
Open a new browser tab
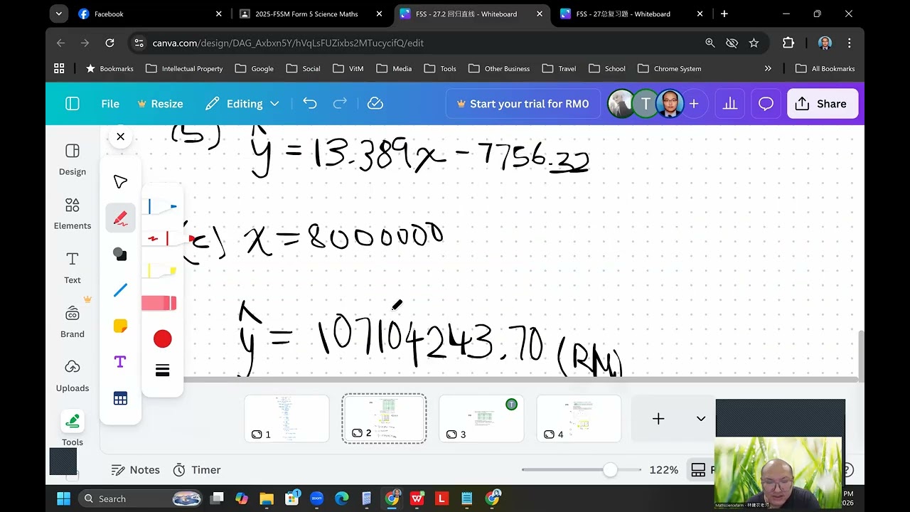724,14
